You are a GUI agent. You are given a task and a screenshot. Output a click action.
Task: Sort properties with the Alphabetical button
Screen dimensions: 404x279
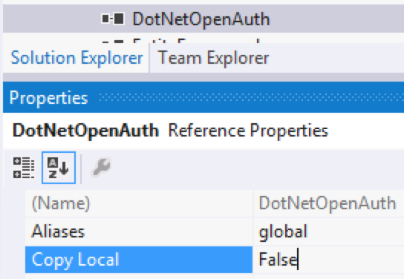tap(59, 168)
